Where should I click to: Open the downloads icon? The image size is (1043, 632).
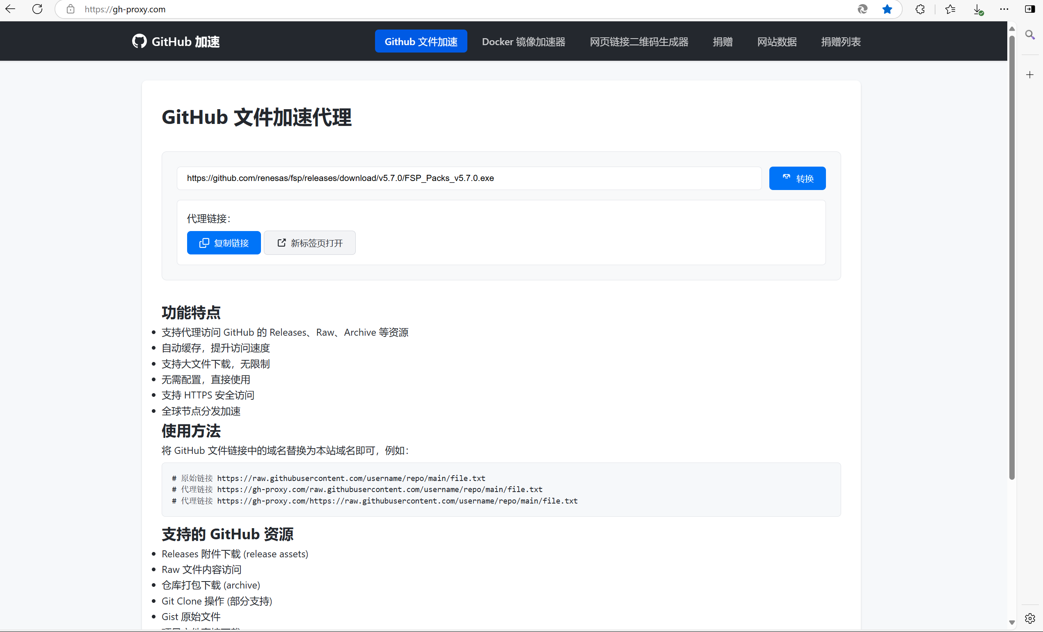[x=978, y=9]
